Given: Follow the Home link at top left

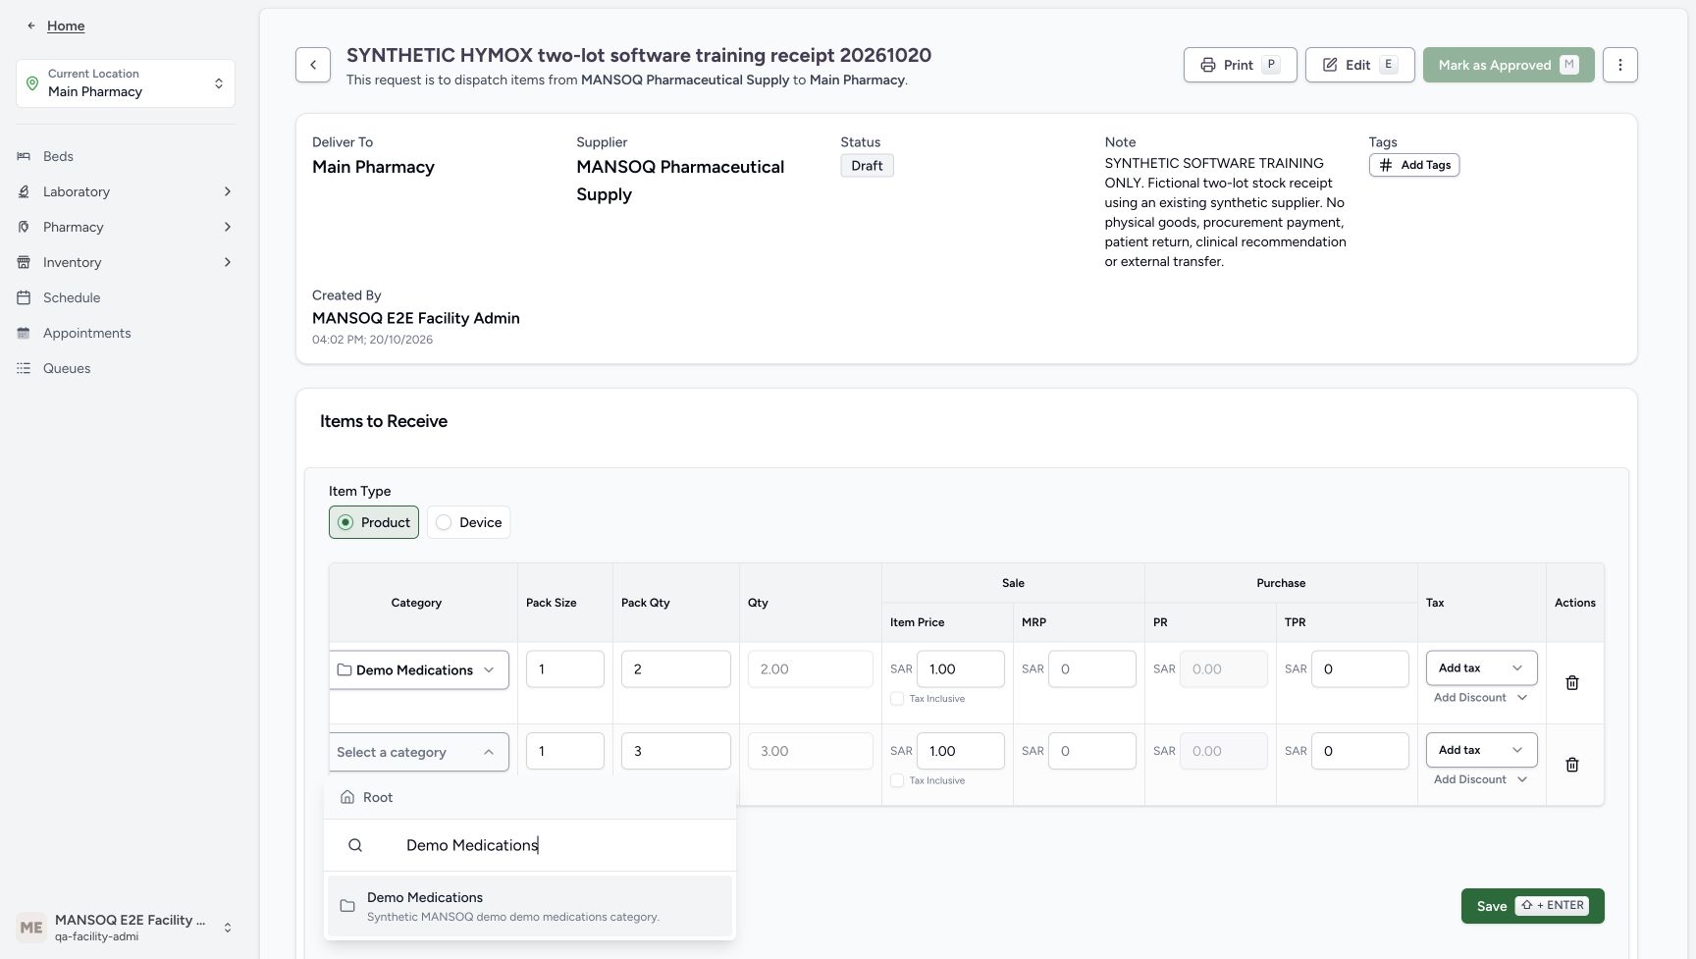Looking at the screenshot, I should tap(66, 26).
